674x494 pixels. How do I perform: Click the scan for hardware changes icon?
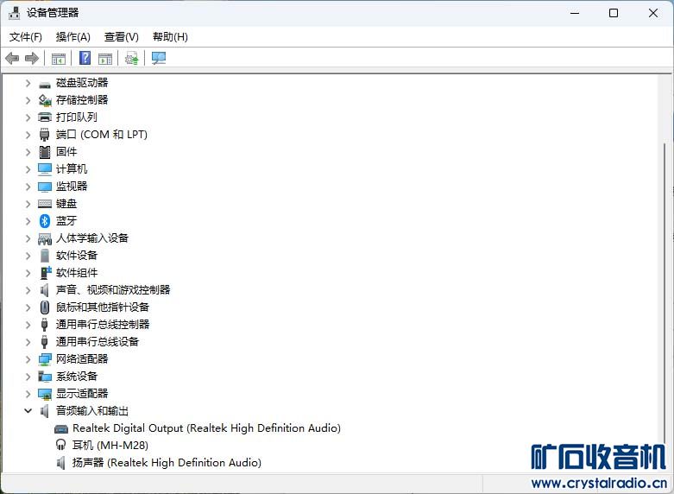point(159,58)
